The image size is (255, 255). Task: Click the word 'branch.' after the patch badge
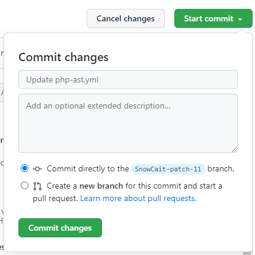221,169
